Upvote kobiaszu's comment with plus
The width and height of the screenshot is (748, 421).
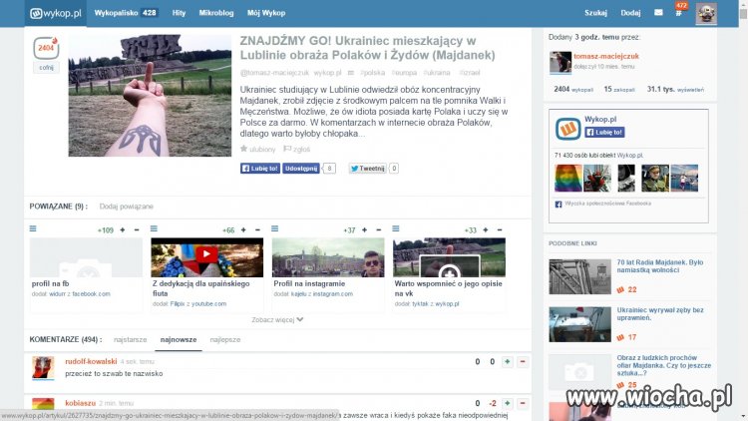click(508, 403)
